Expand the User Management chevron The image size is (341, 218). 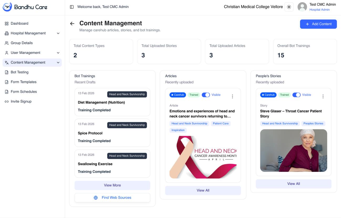click(58, 53)
